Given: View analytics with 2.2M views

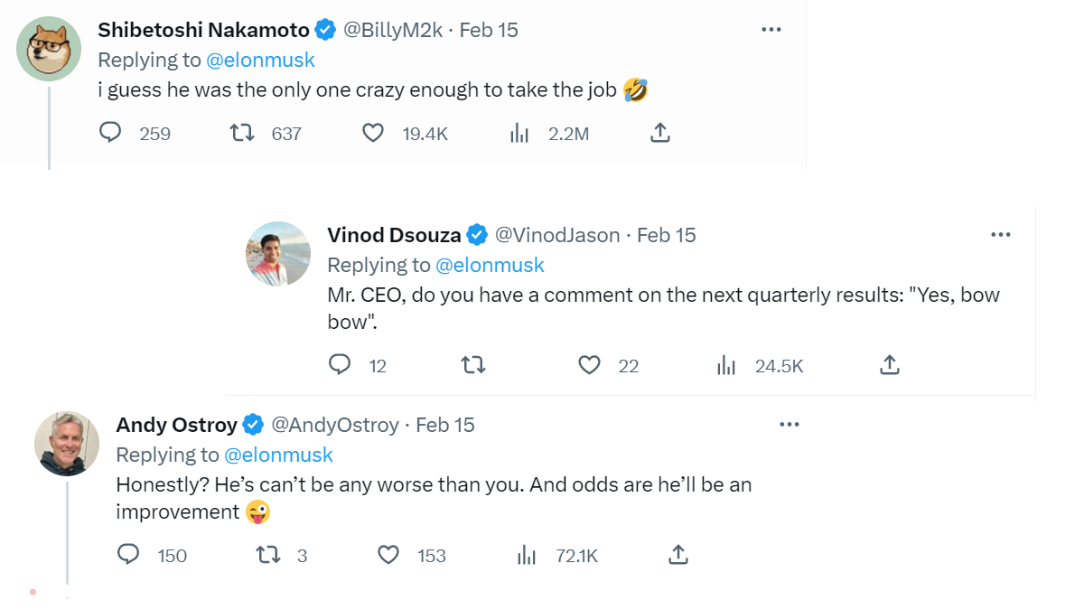Looking at the screenshot, I should (x=519, y=134).
